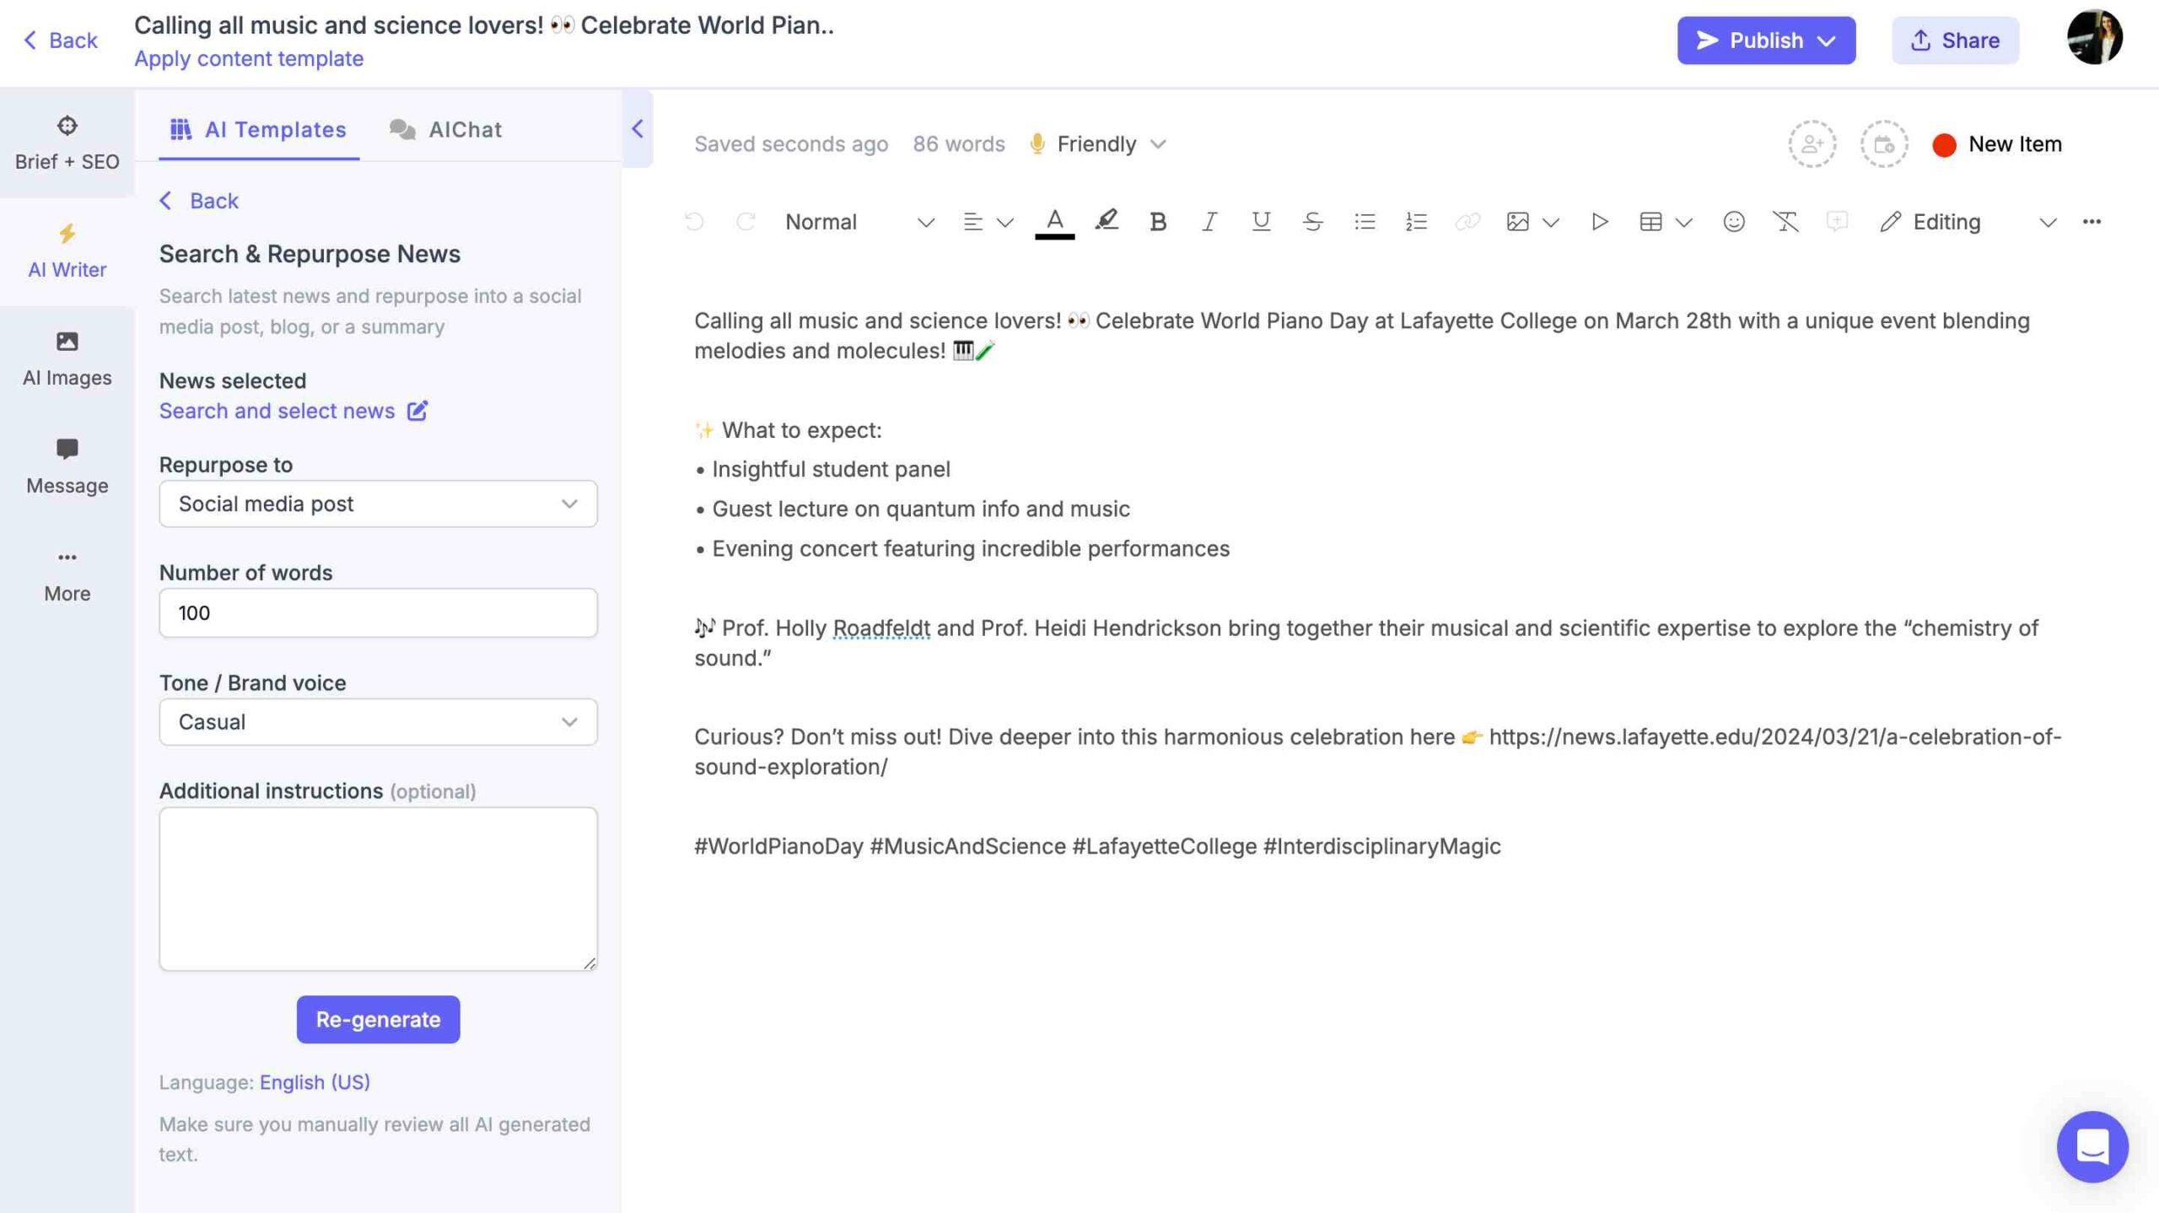Click the strikethrough formatting icon
The height and width of the screenshot is (1213, 2159).
pos(1311,221)
